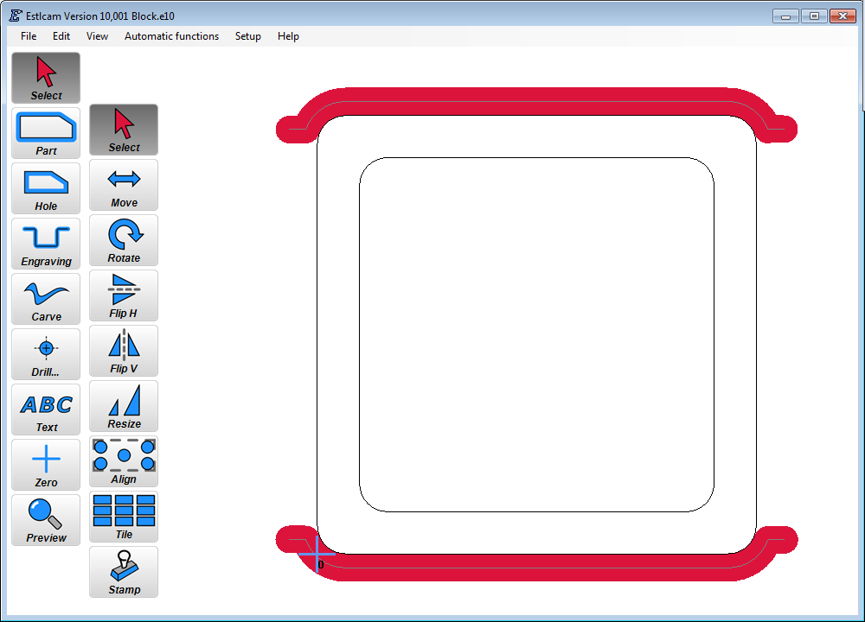
Task: Activate the Tile tool
Action: click(124, 517)
